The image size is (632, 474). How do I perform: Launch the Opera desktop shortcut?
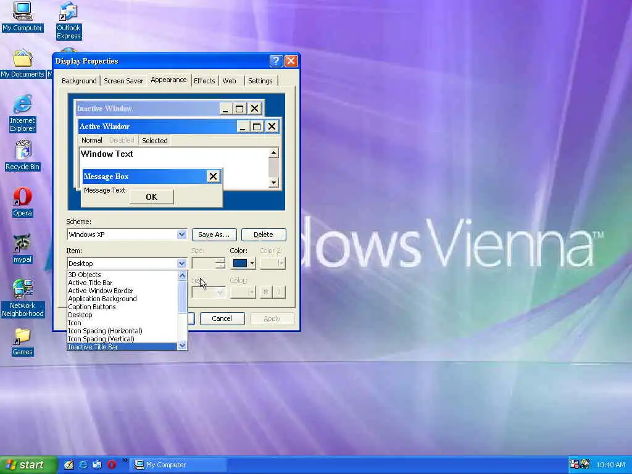22,202
